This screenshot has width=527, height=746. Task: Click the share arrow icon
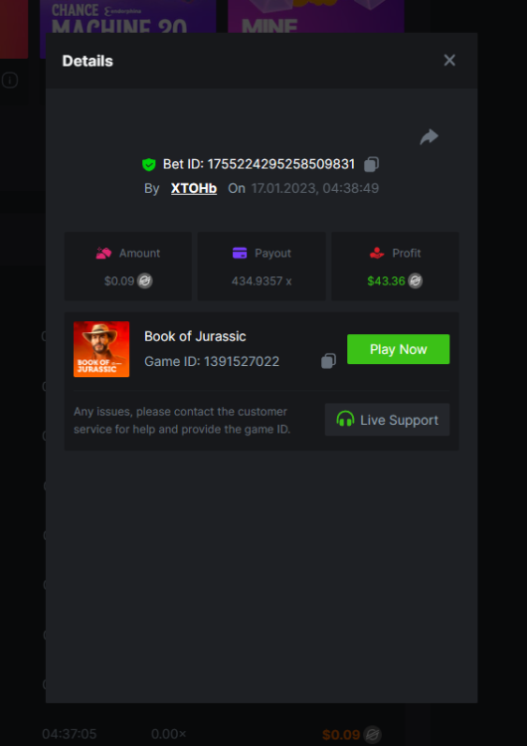point(429,137)
